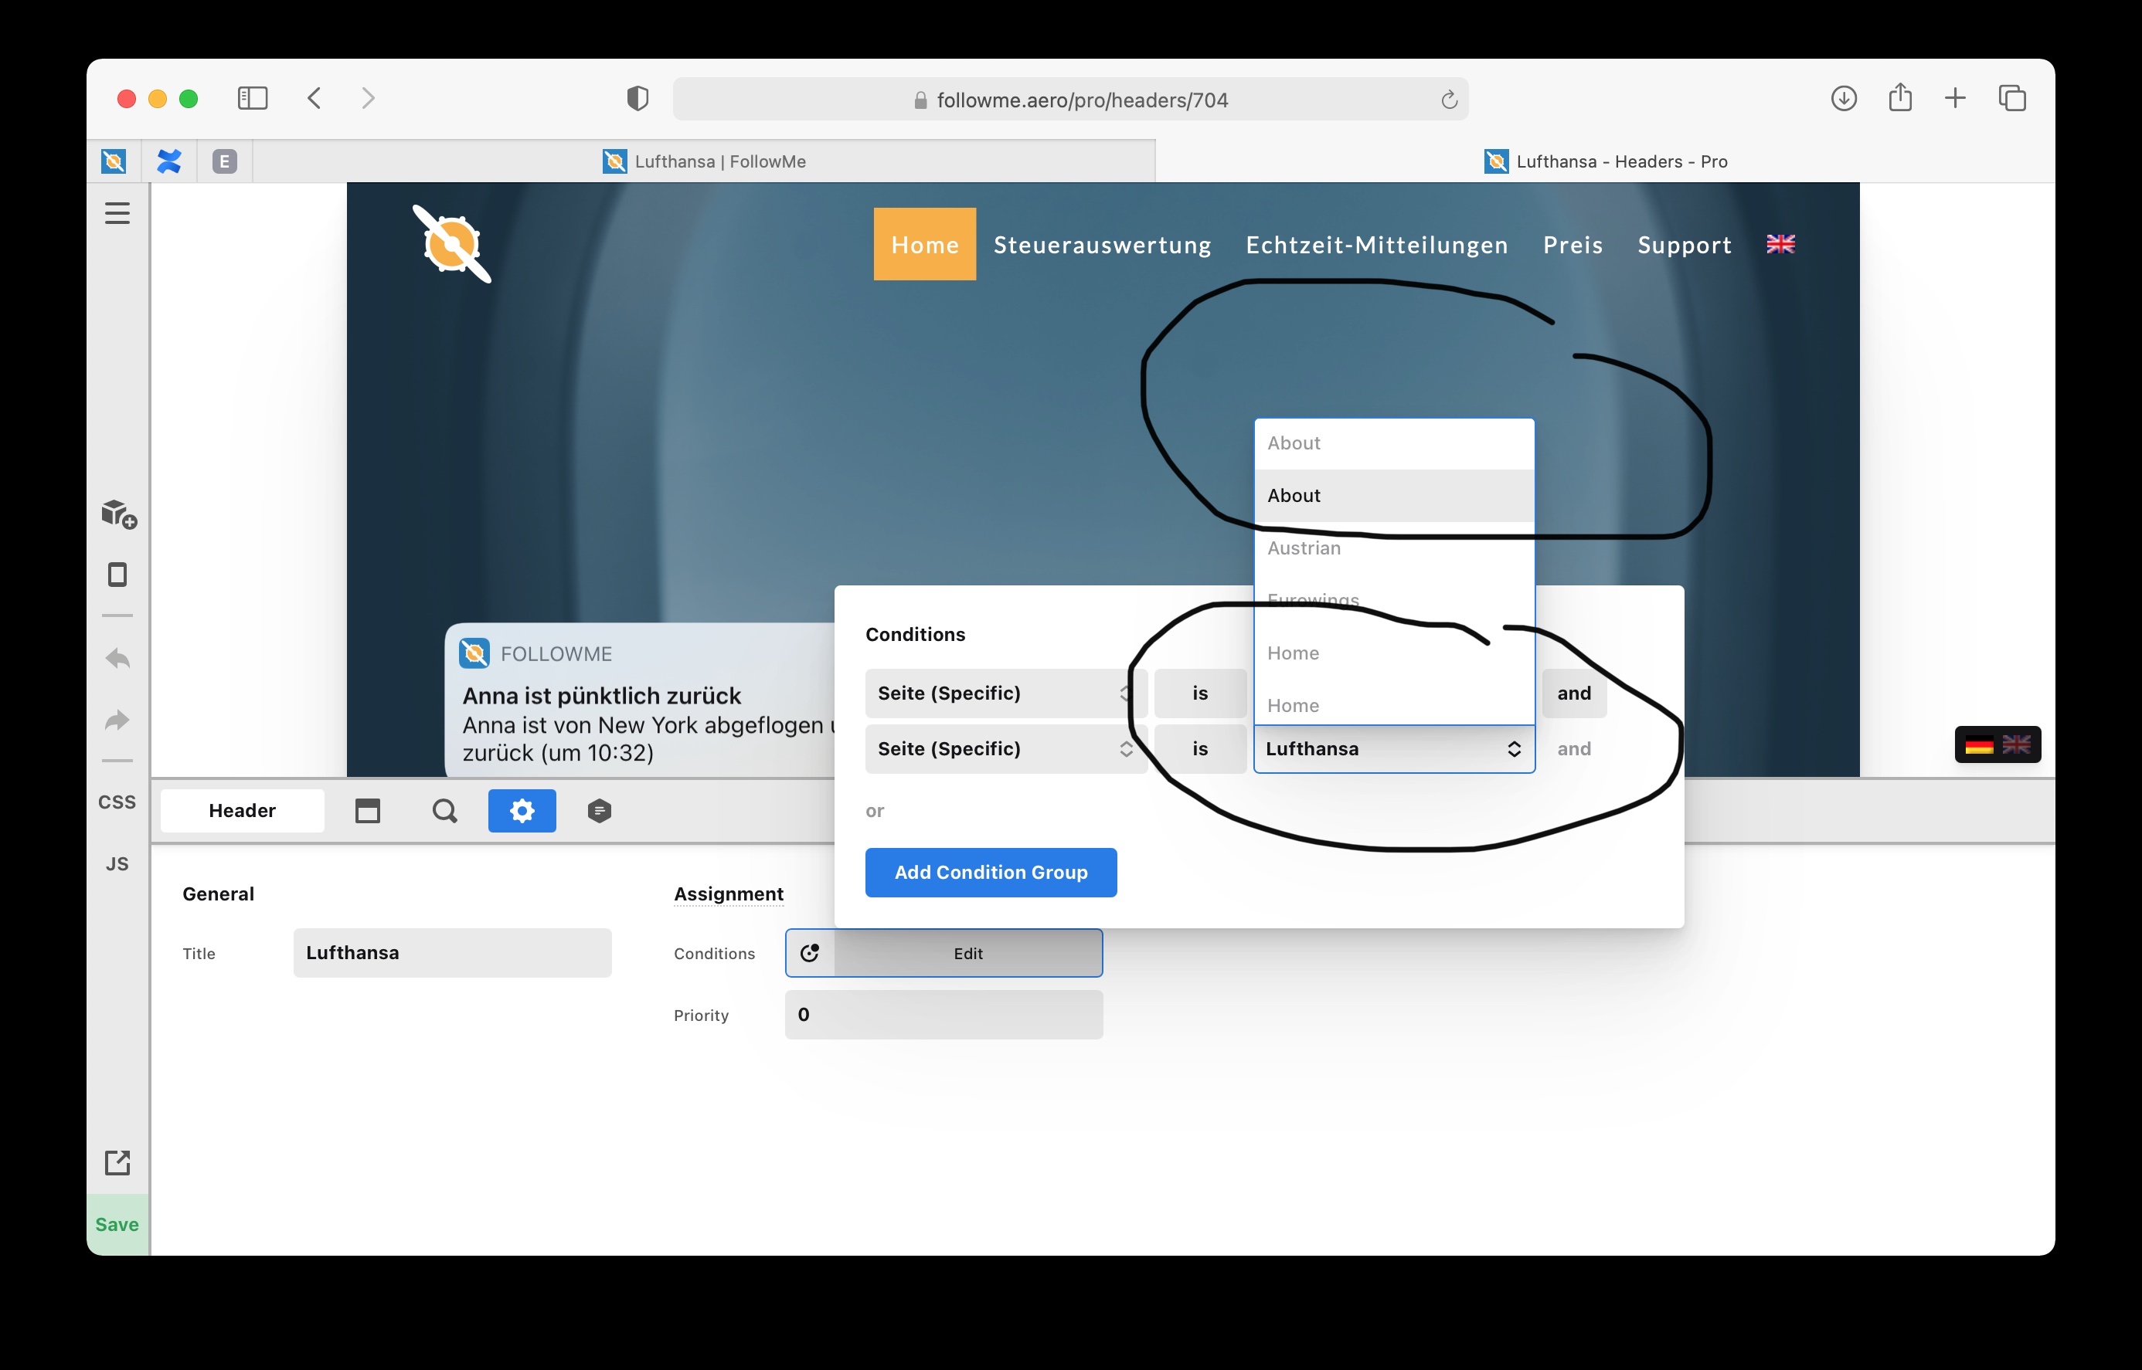Screen dimensions: 2142x1370
Task: Open Preis nav item
Action: (x=1573, y=245)
